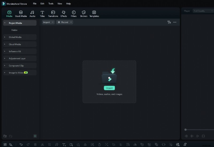The height and width of the screenshot is (147, 214).
Task: Switch to the Filters tab
Action: click(x=74, y=14)
